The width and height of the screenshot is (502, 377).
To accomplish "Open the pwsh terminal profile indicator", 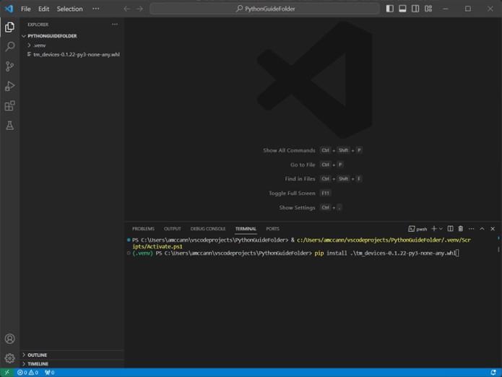I will (x=417, y=229).
